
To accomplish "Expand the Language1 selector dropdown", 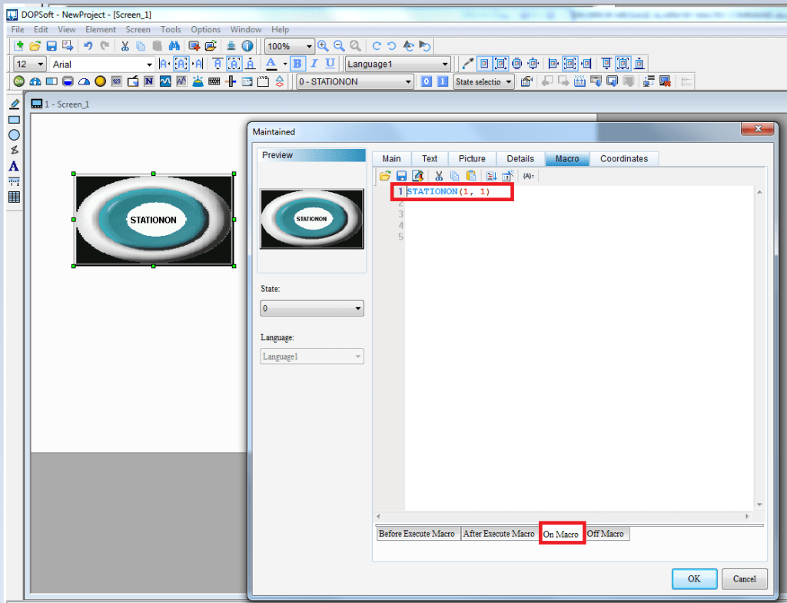I will [446, 64].
